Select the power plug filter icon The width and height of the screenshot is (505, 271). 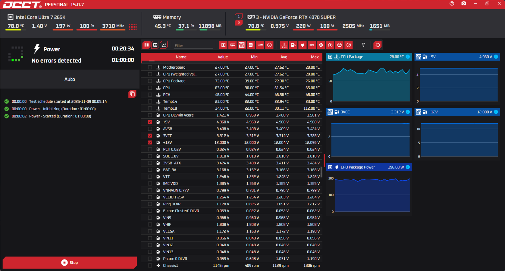(303, 45)
